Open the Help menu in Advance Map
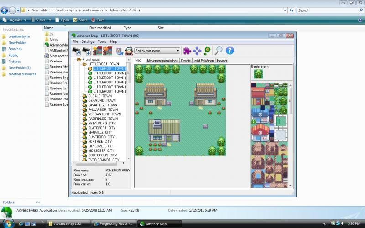The height and width of the screenshot is (228, 365). point(114,41)
